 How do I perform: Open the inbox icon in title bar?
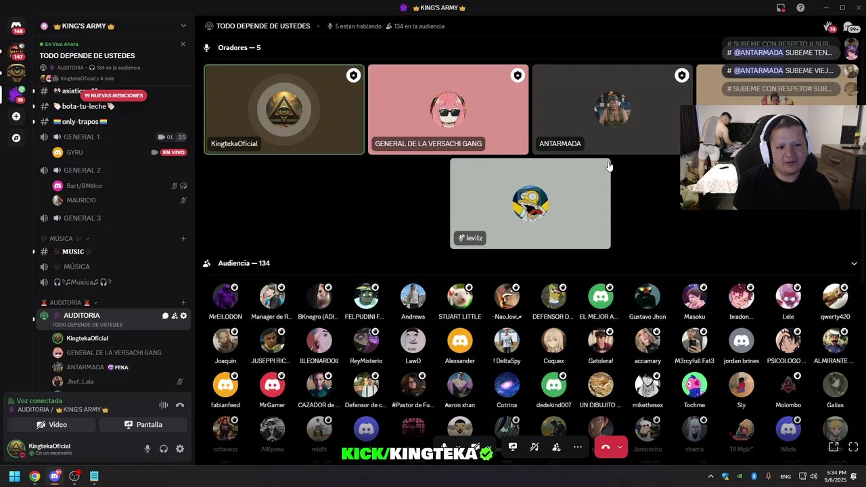pyautogui.click(x=781, y=8)
